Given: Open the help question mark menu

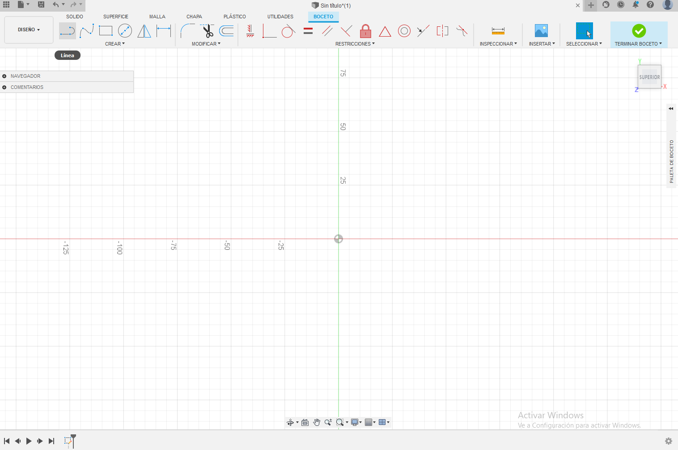Looking at the screenshot, I should (650, 5).
